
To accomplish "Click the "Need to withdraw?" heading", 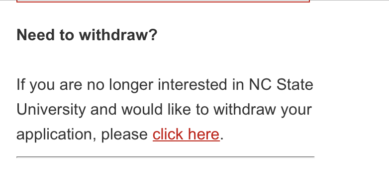I will [x=87, y=35].
